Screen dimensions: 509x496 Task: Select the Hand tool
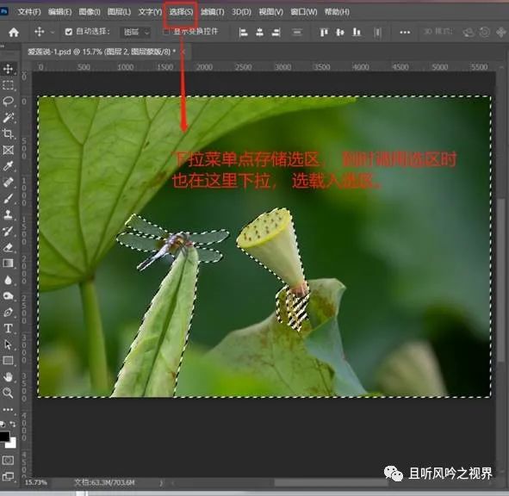[8, 377]
